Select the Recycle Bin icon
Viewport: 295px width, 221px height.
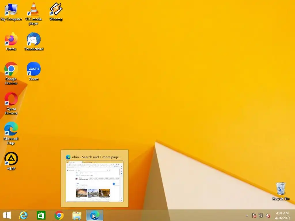281,191
